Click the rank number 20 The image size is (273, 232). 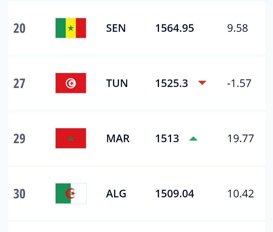pyautogui.click(x=19, y=28)
